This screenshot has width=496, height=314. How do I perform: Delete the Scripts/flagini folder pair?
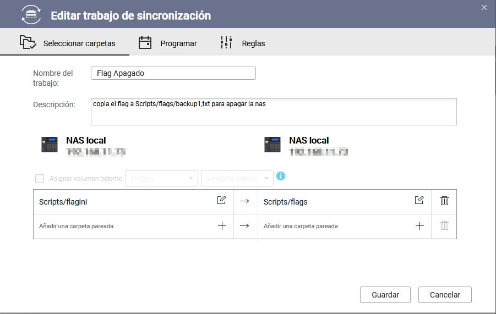coord(444,201)
